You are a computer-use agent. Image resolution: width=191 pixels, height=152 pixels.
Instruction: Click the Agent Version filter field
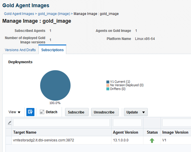[x=127, y=123]
